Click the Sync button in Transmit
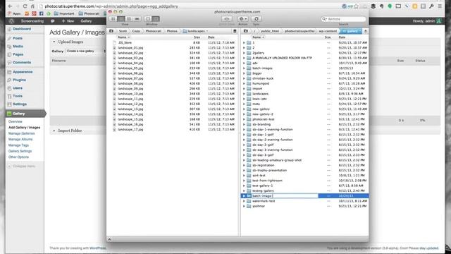The width and height of the screenshot is (451, 254). pos(257,19)
